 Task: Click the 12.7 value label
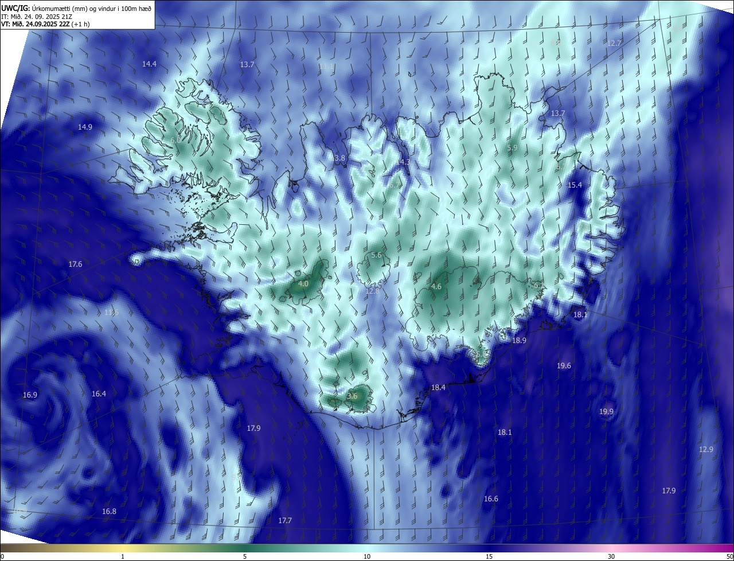point(614,44)
